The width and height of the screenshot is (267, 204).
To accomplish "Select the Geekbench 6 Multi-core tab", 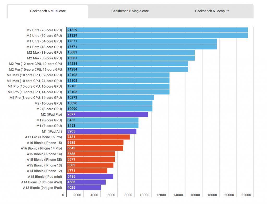I will [x=48, y=11].
